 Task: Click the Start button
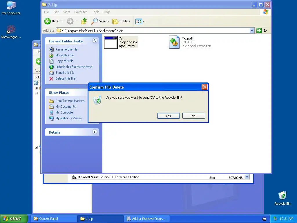(14, 219)
